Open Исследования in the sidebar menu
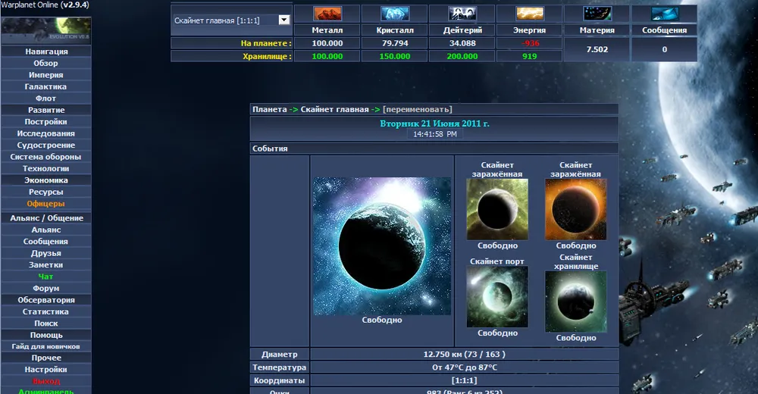 click(45, 133)
